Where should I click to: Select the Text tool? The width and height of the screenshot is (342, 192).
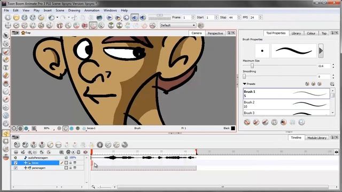click(6, 68)
